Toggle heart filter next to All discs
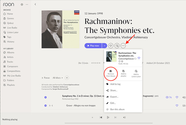 click(x=67, y=78)
